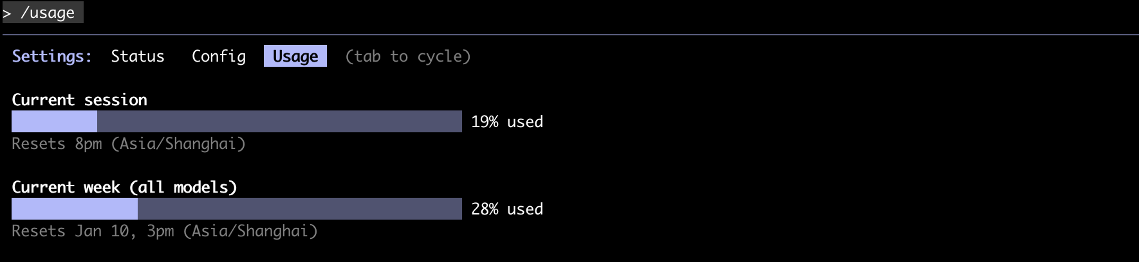Switch to the Status tab

[138, 57]
